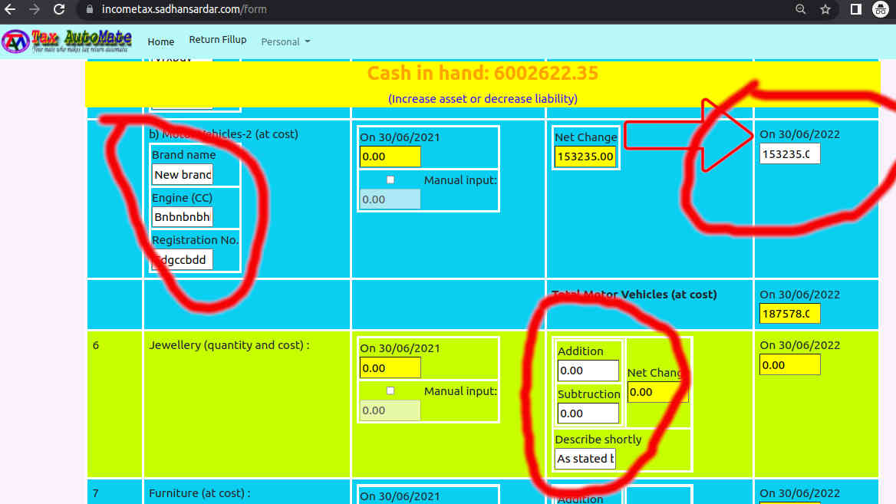Click the Jewellery Addition input field

588,371
